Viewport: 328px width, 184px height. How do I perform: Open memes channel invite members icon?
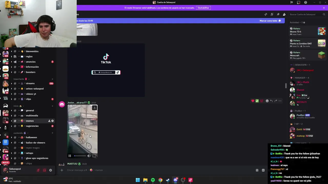tap(49, 121)
